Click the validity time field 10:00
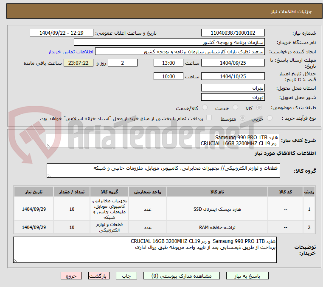The height and width of the screenshot is (287, 323). click(x=169, y=76)
